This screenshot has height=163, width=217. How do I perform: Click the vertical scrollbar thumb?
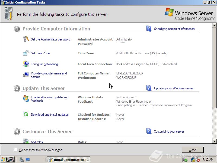(214, 68)
